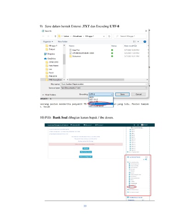170x221 pixels.
Task: Click the Dokumen folder icon in file list
Action: tap(70, 56)
